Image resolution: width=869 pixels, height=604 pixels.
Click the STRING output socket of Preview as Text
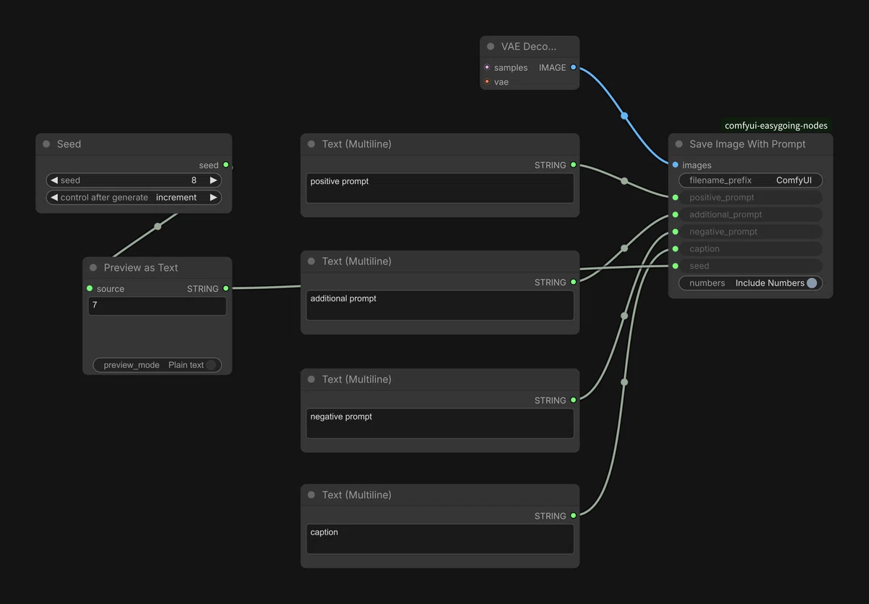226,288
